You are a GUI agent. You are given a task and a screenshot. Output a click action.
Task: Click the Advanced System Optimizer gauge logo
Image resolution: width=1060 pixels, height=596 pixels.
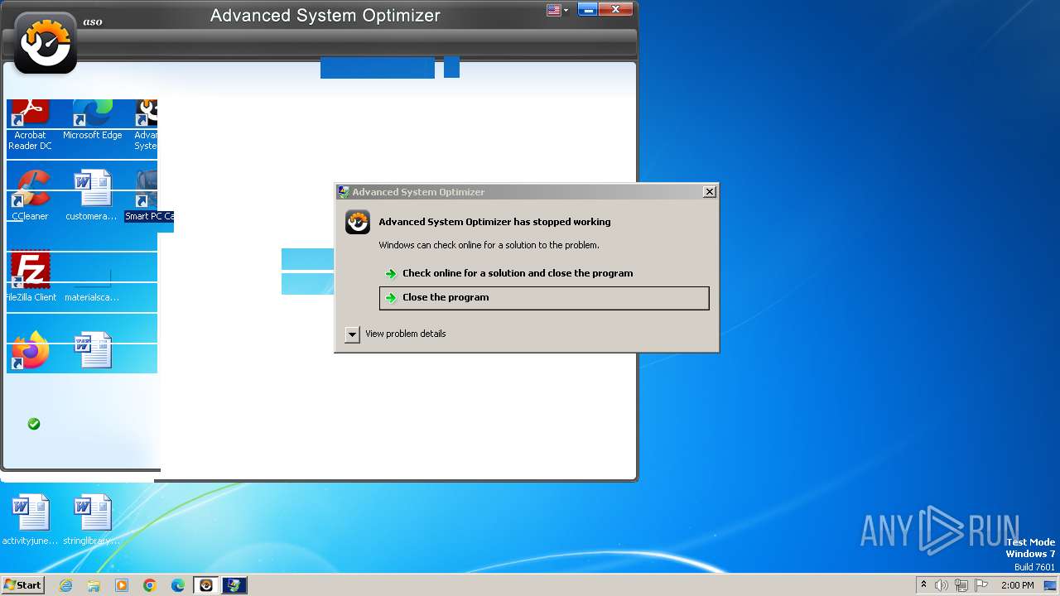[x=46, y=43]
